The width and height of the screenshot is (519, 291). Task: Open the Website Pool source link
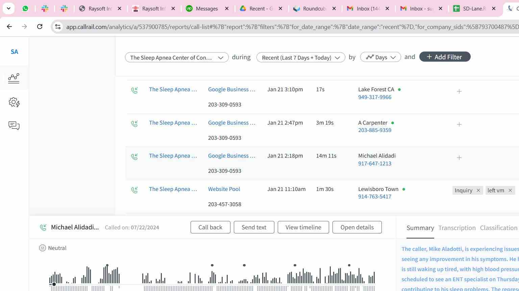point(224,189)
